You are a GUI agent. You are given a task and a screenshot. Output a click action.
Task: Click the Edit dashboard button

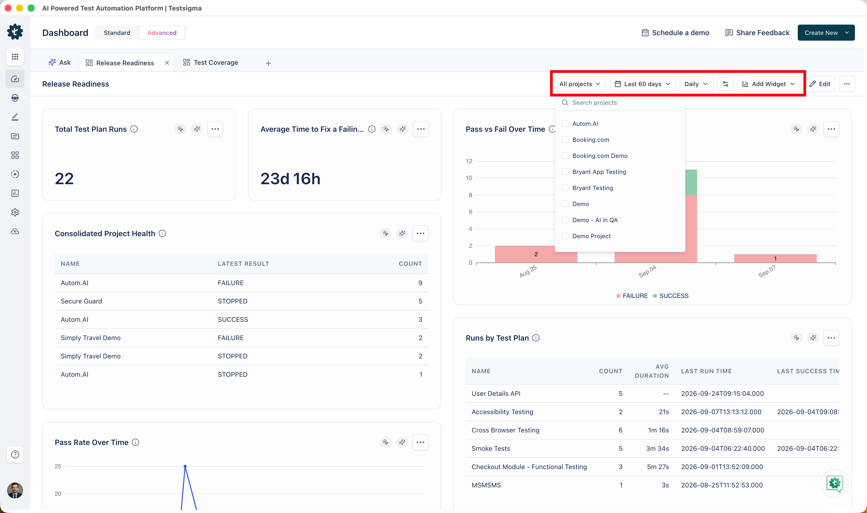pos(820,84)
